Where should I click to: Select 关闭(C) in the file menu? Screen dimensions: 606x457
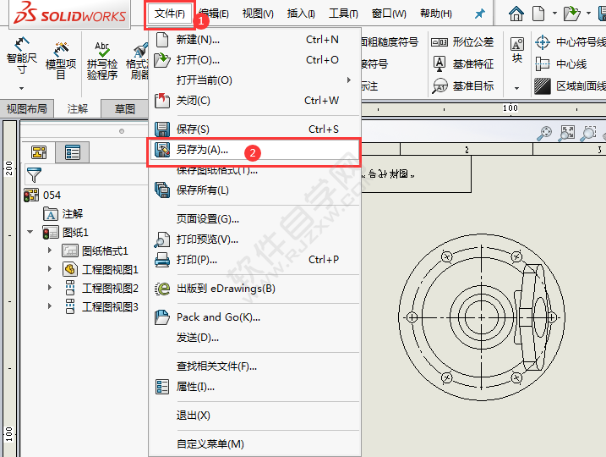pos(254,101)
